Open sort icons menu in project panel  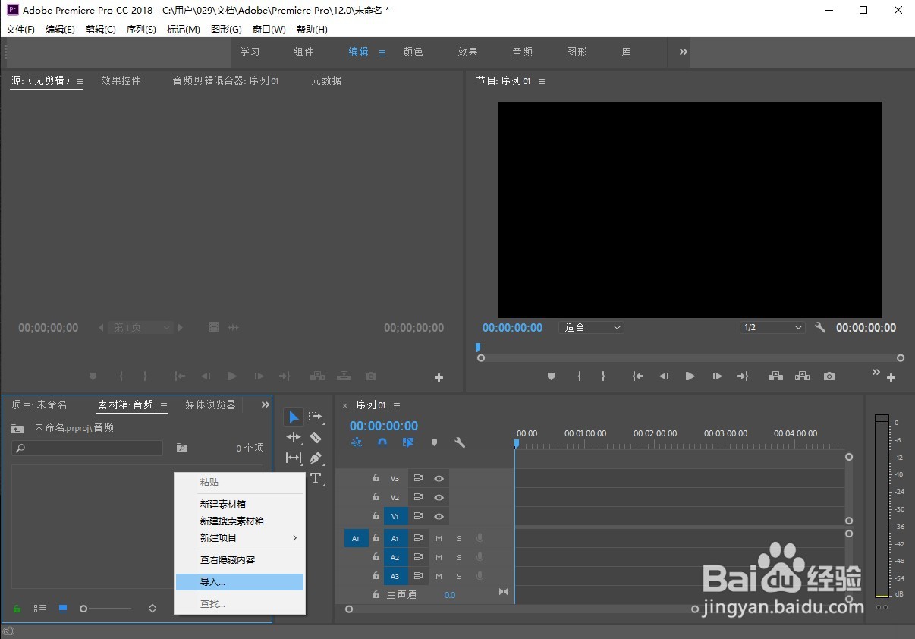[x=152, y=609]
